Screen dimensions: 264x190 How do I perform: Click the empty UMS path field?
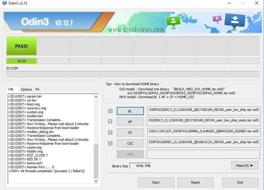coord(203,154)
